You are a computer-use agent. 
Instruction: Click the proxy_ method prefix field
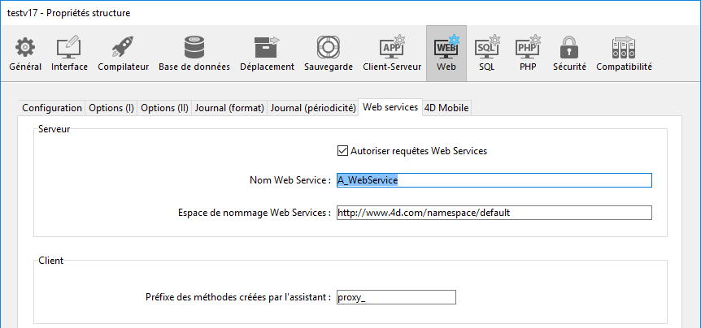[396, 297]
